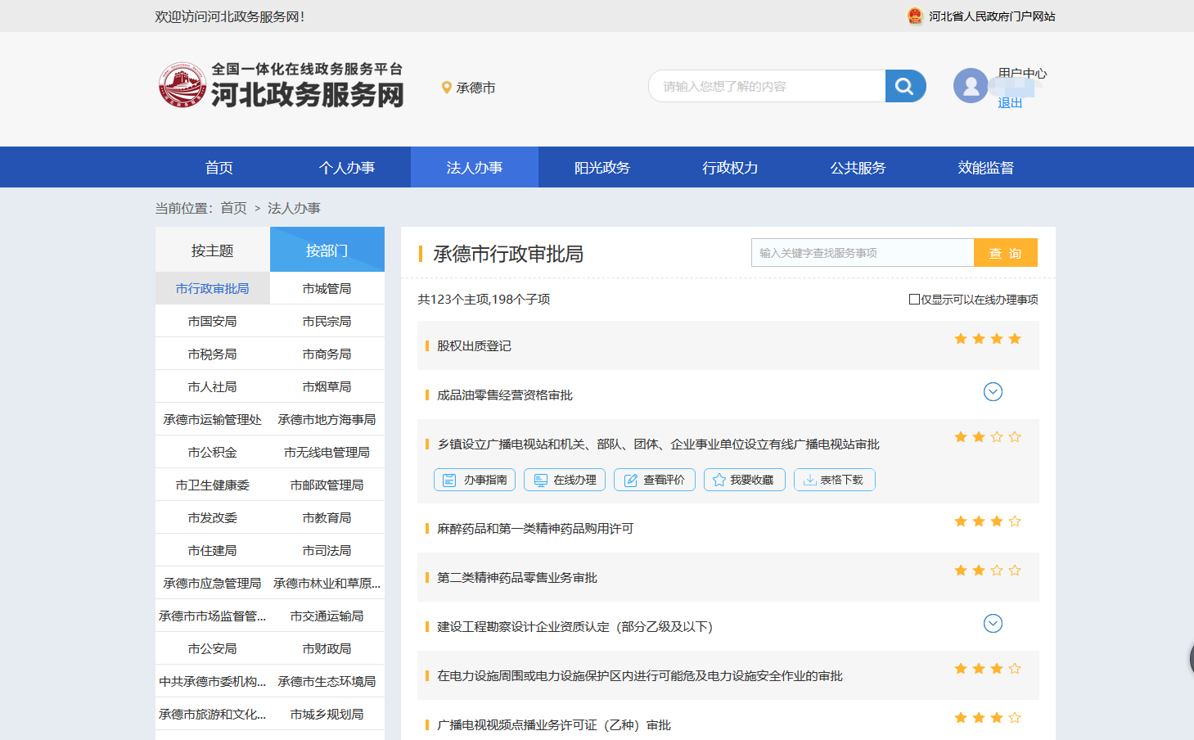The width and height of the screenshot is (1194, 740).
Task: Focus the keyword service search field
Action: [x=862, y=253]
